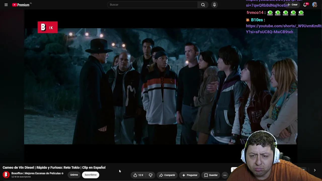322x181 pixels.
Task: Click the Unirme button
Action: point(74,175)
